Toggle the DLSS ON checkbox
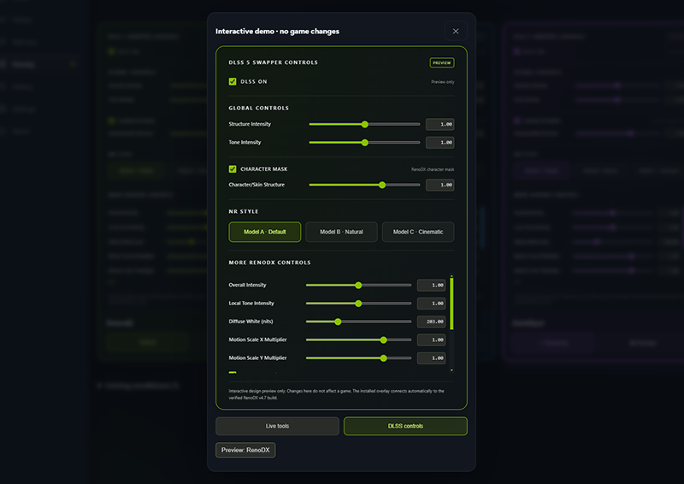 tap(233, 81)
